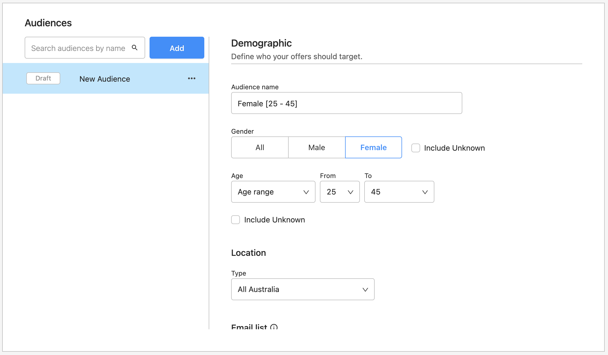
Task: Edit the Audience name field
Action: click(x=347, y=103)
